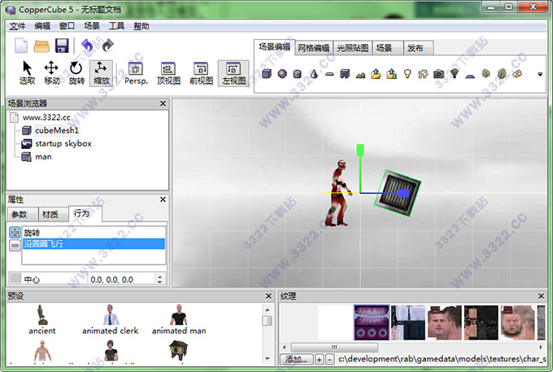The image size is (553, 372).
Task: Open the 文件 (File) menu
Action: click(x=17, y=26)
